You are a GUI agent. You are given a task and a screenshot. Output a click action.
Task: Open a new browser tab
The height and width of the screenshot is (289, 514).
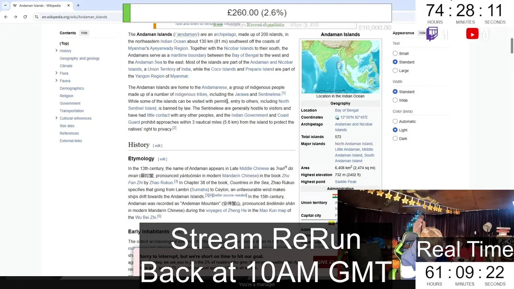click(x=78, y=6)
